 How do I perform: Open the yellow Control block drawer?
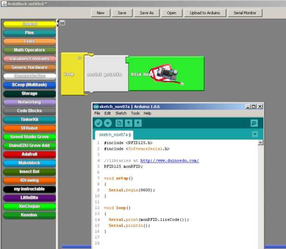[30, 24]
